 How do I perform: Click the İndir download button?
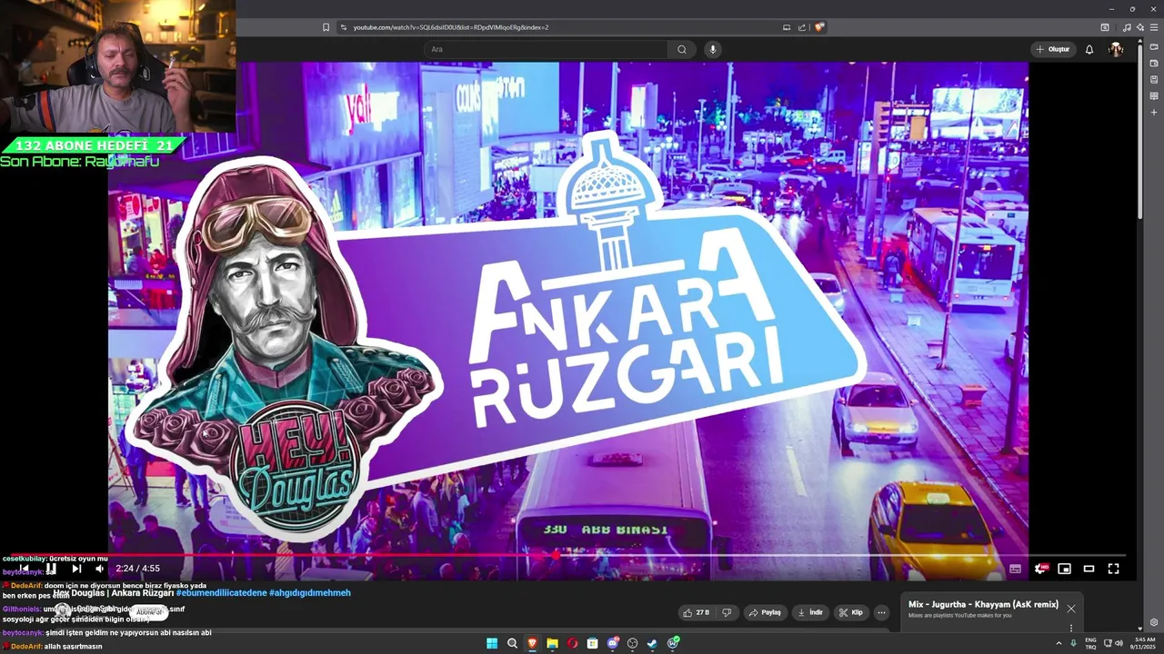point(810,612)
